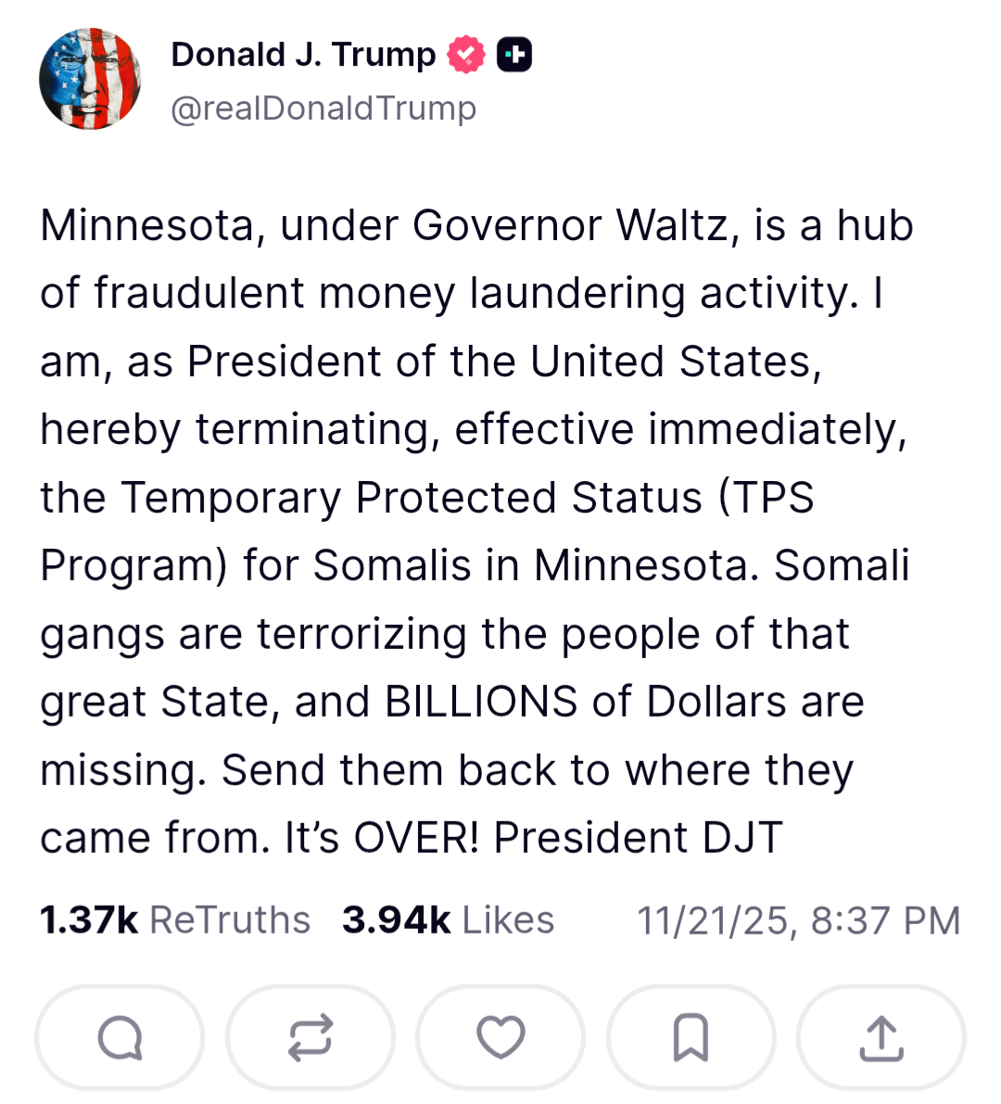Click the @realDonaldTrump handle
This screenshot has width=1001, height=1104.
[x=323, y=108]
